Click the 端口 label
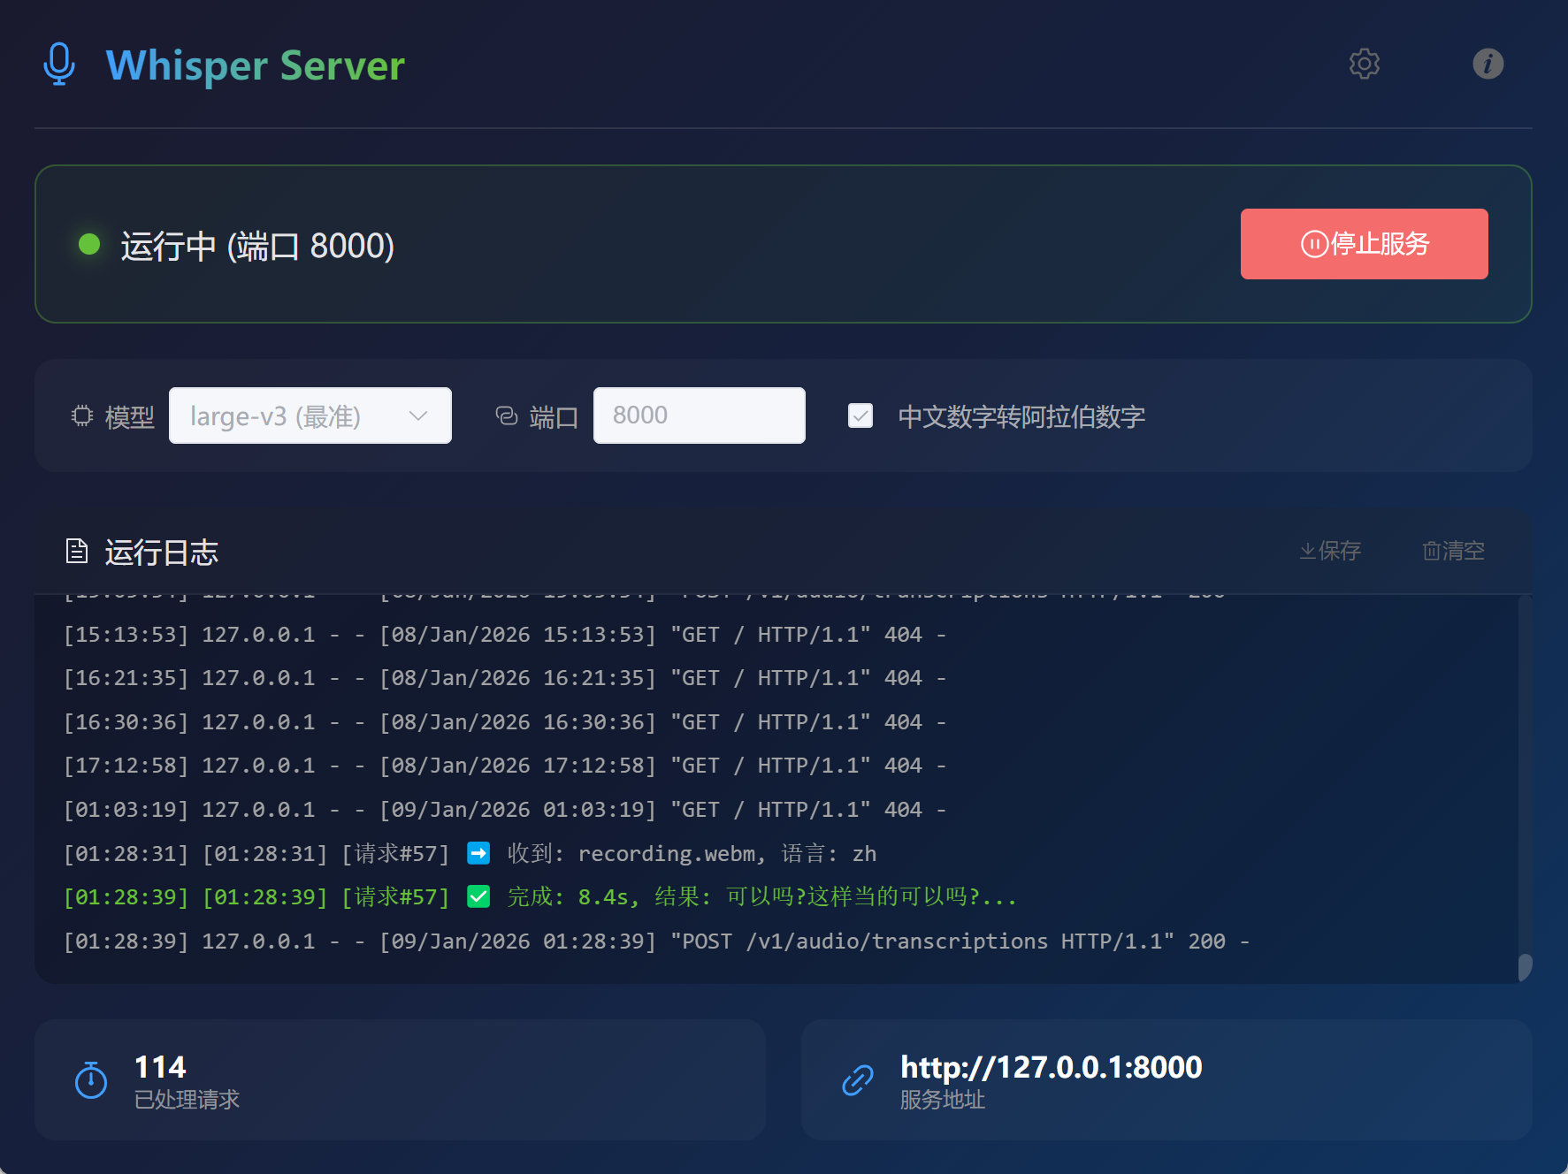 click(x=554, y=416)
